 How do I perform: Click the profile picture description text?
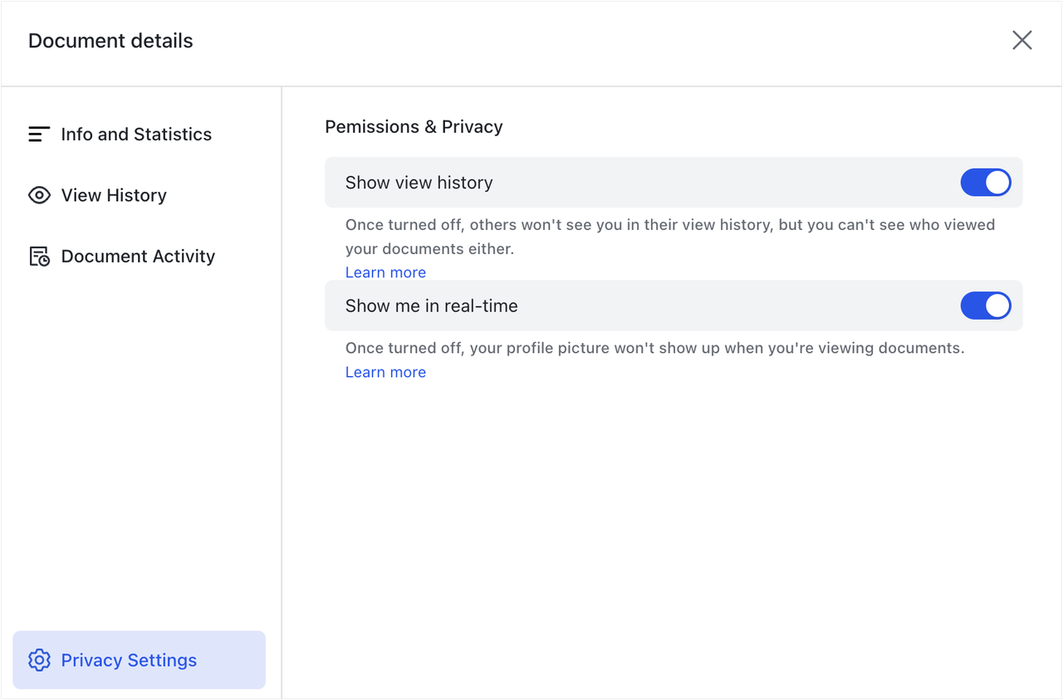tap(654, 348)
